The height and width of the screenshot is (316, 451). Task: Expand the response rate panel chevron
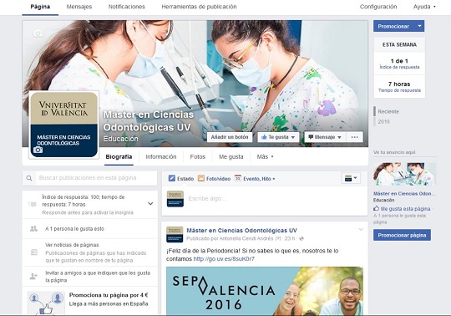click(x=150, y=204)
